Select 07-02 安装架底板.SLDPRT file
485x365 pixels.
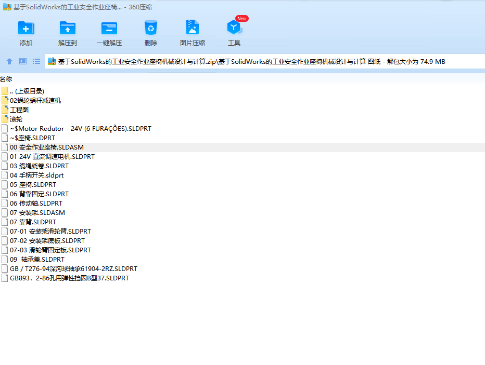coord(47,241)
